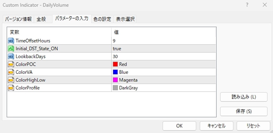Image resolution: width=273 pixels, height=133 pixels.
Task: Click the blue swatch for ColorVA
Action: pyautogui.click(x=115, y=73)
